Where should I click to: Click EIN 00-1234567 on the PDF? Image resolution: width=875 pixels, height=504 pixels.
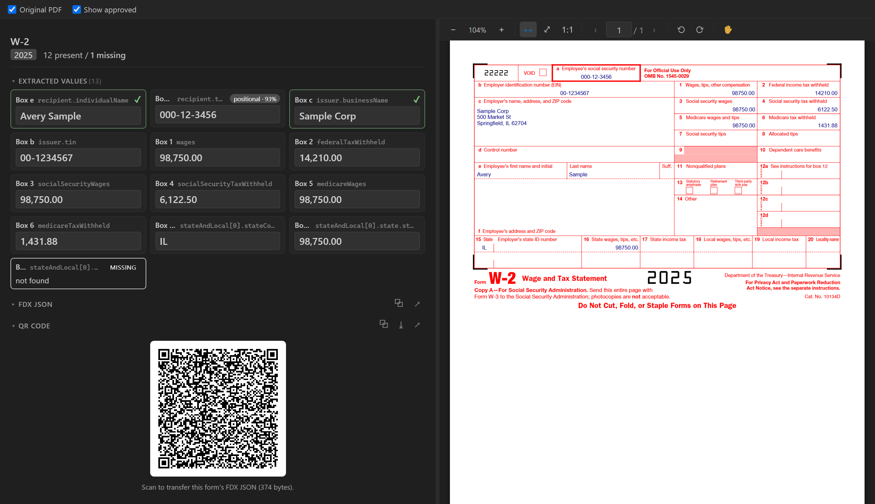574,93
